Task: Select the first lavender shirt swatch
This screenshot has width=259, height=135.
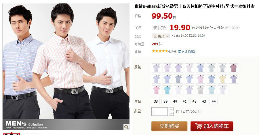Action: point(156,68)
